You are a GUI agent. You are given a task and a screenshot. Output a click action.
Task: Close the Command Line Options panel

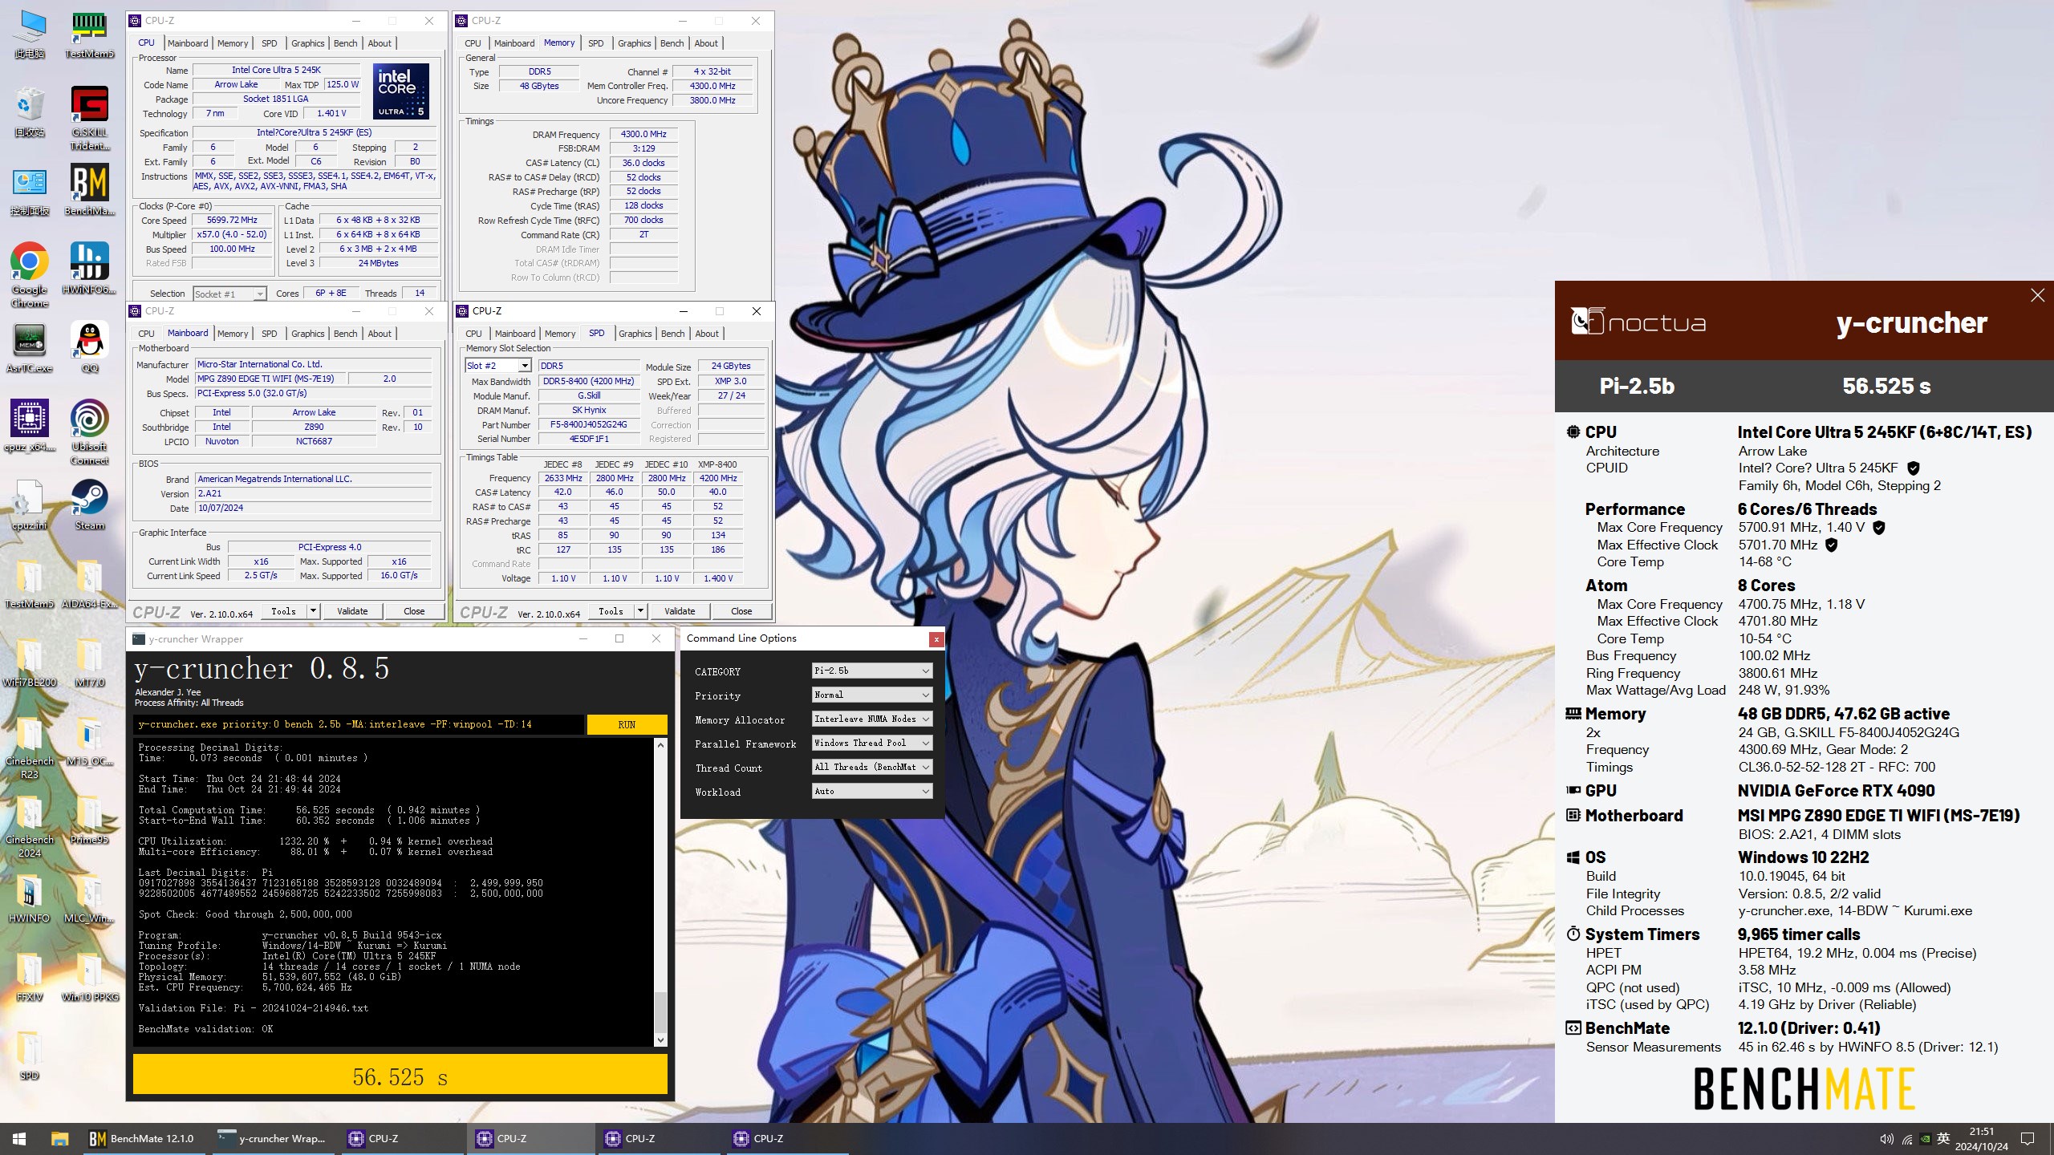point(936,639)
